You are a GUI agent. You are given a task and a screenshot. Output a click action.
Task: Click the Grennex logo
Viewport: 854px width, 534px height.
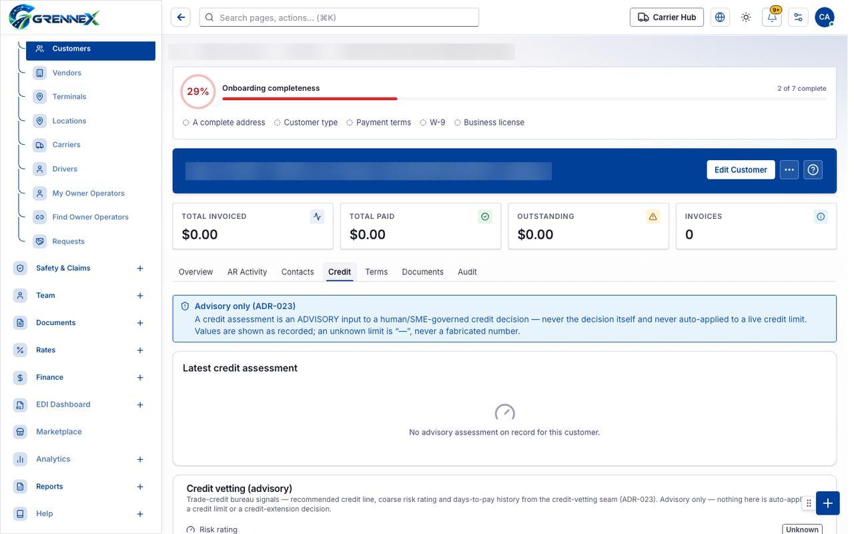point(54,17)
